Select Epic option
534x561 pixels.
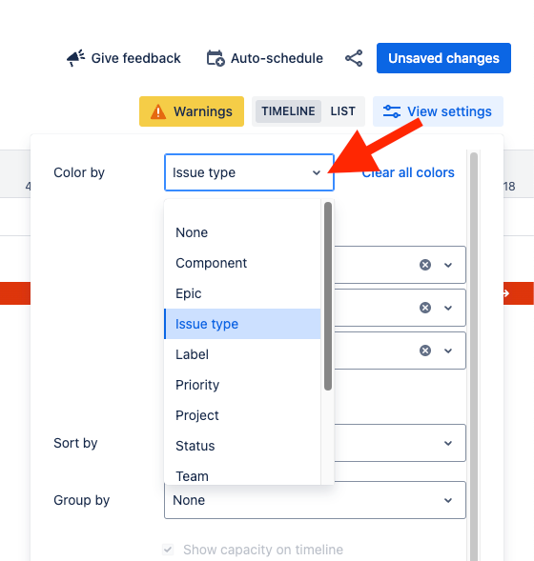pyautogui.click(x=242, y=293)
